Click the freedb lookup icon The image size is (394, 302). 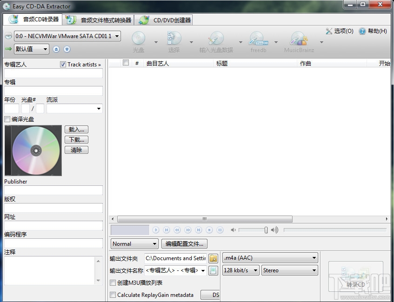coord(258,38)
